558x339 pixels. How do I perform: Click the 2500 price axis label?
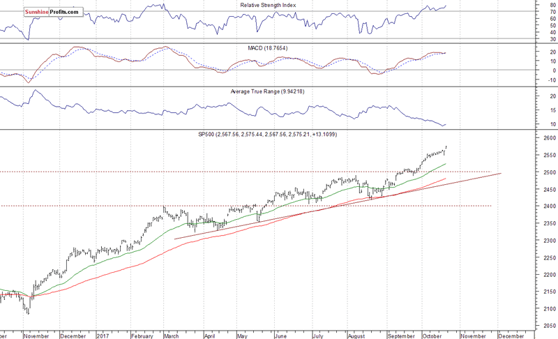coord(550,172)
